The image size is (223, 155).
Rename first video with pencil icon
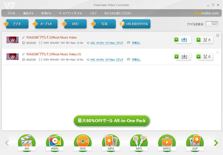[23, 37]
